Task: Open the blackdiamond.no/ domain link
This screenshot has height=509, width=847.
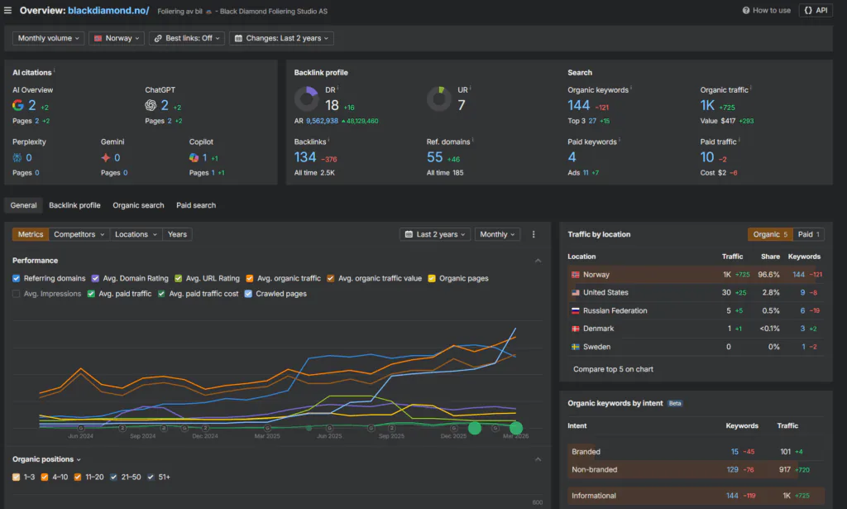Action: pyautogui.click(x=108, y=10)
